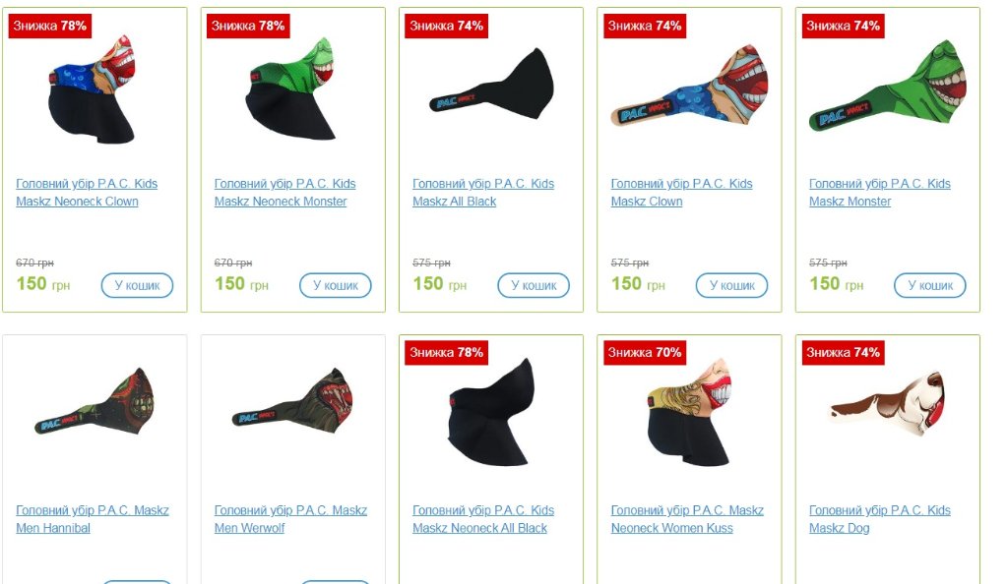Open the Maskz Men Werwolf product link
Viewport: 1008px width, 584px height.
[290, 519]
